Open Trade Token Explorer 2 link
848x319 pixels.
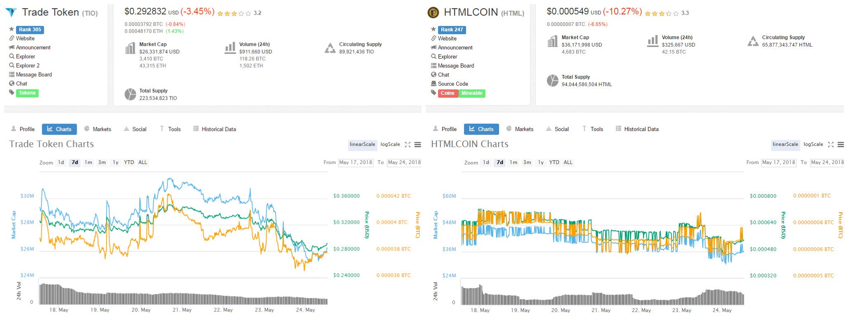[28, 66]
